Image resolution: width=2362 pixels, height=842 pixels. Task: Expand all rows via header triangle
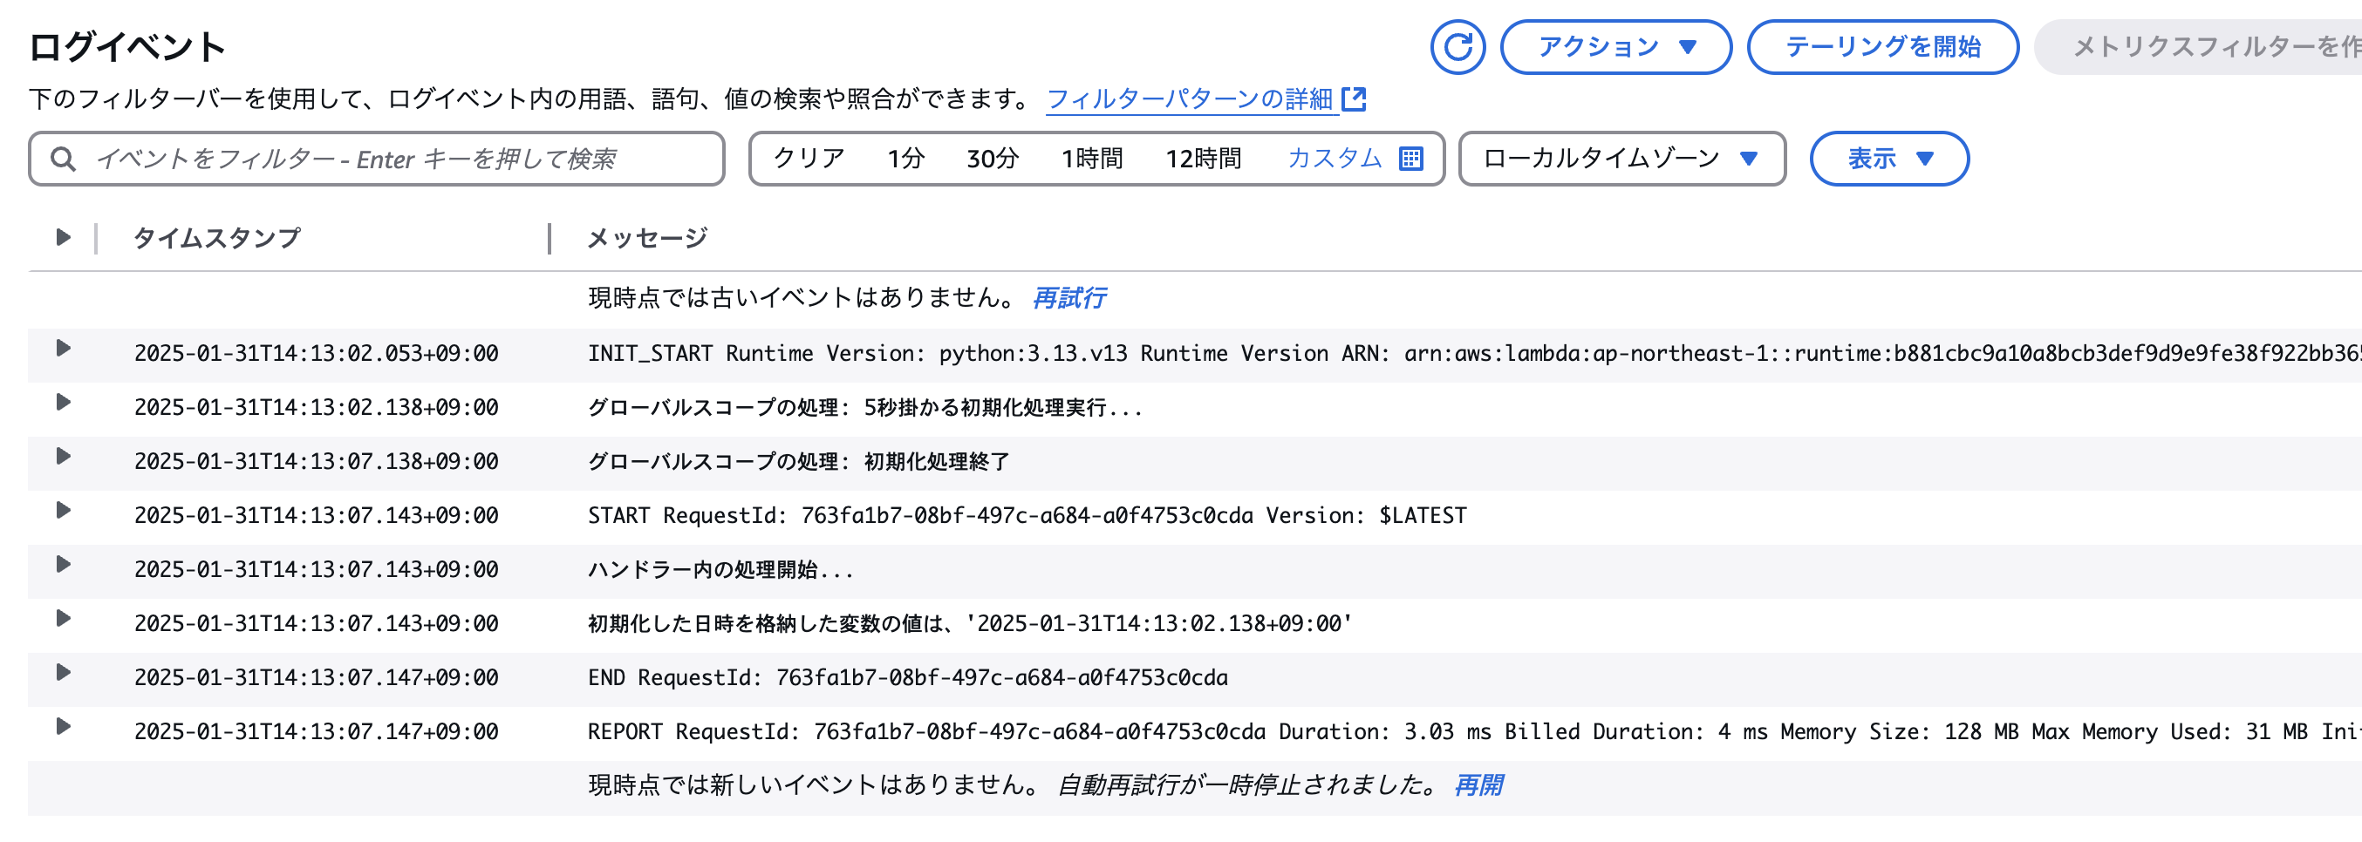[x=62, y=237]
